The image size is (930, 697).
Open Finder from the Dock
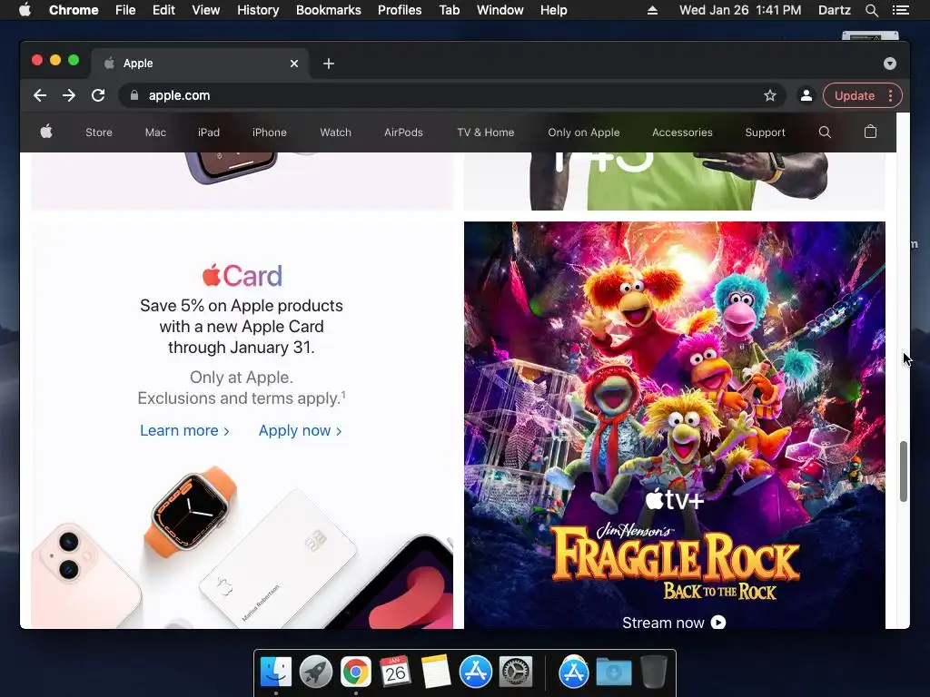click(x=276, y=672)
